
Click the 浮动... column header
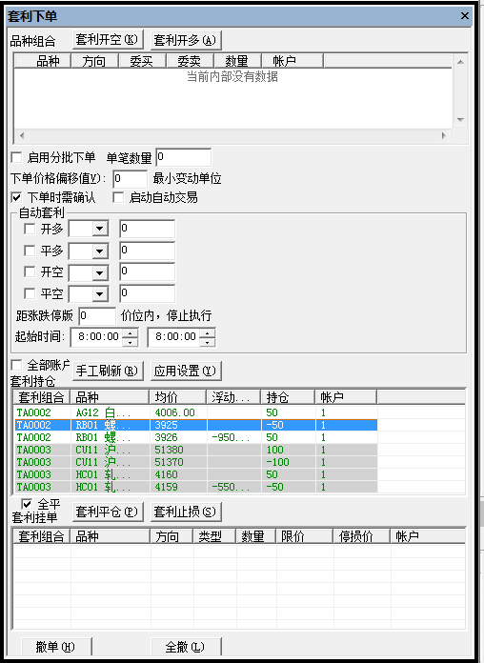click(233, 397)
